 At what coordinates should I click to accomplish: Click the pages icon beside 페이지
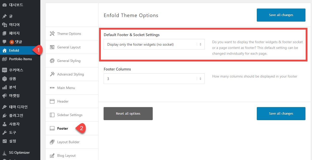pyautogui.click(x=4, y=33)
